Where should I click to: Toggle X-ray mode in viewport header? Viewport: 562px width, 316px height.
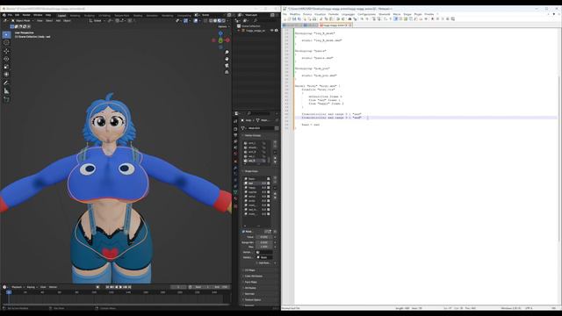(205, 21)
